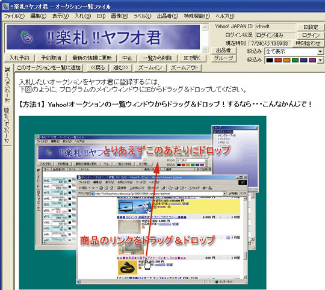
Task: Click the Yahoo! JAPAN ID field
Action: (x=276, y=26)
